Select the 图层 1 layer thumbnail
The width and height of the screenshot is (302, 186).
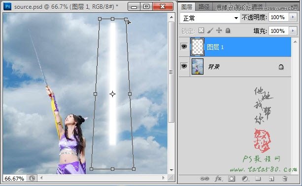pyautogui.click(x=198, y=47)
